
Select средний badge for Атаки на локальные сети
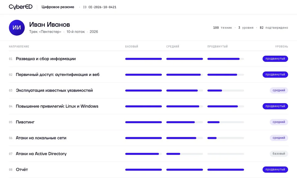tap(279, 138)
